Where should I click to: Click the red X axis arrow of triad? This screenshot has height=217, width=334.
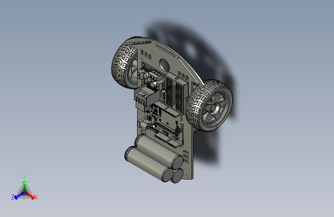point(30,195)
